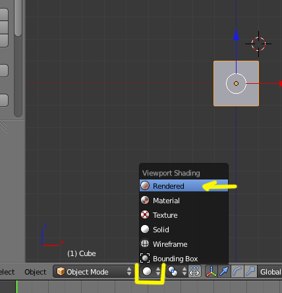Click the Cube's orange origin dot
This screenshot has height=293, width=282.
(236, 83)
